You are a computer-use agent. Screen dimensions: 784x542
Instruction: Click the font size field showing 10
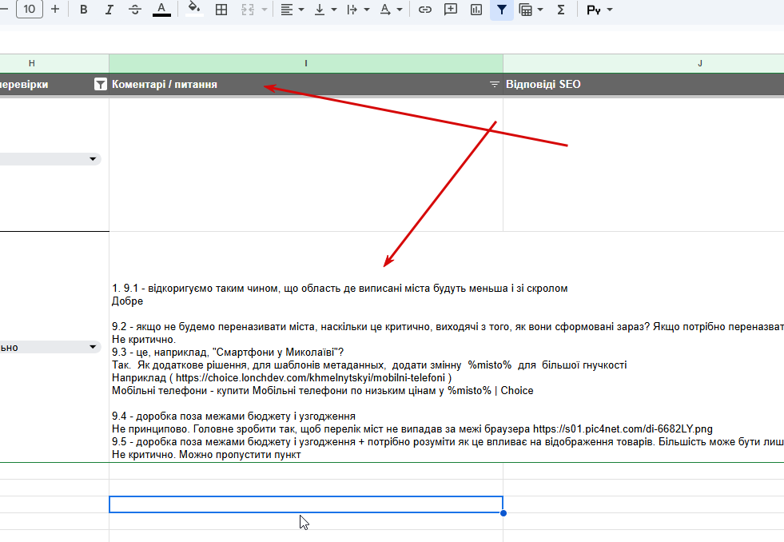30,9
